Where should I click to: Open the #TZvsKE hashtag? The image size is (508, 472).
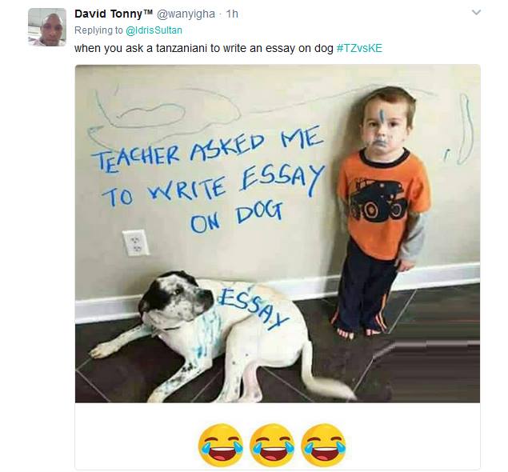[359, 48]
